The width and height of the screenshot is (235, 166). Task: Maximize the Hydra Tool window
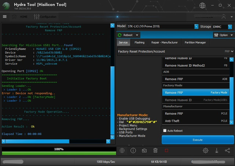point(220,5)
